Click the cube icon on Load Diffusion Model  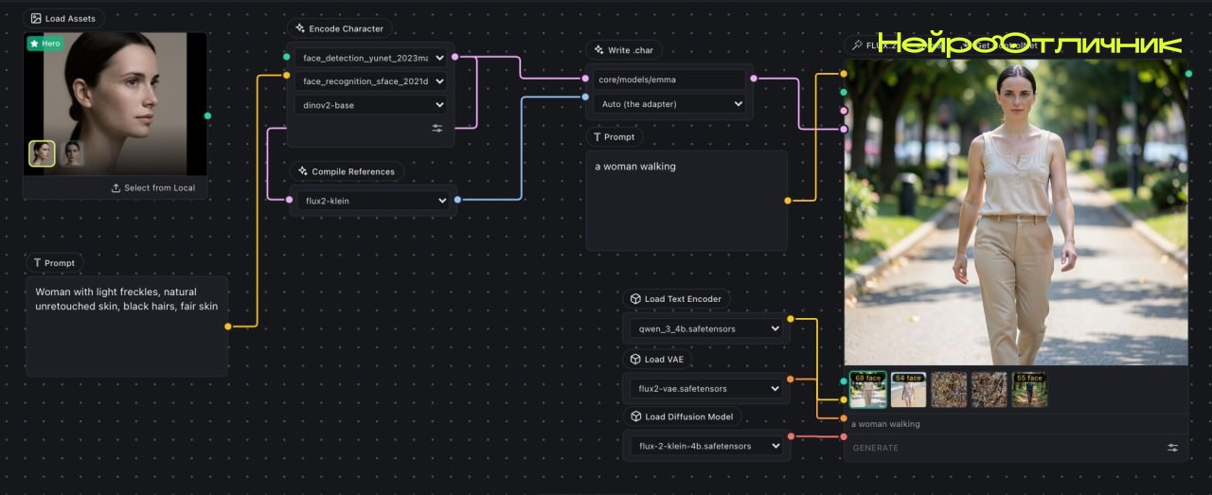pos(636,416)
